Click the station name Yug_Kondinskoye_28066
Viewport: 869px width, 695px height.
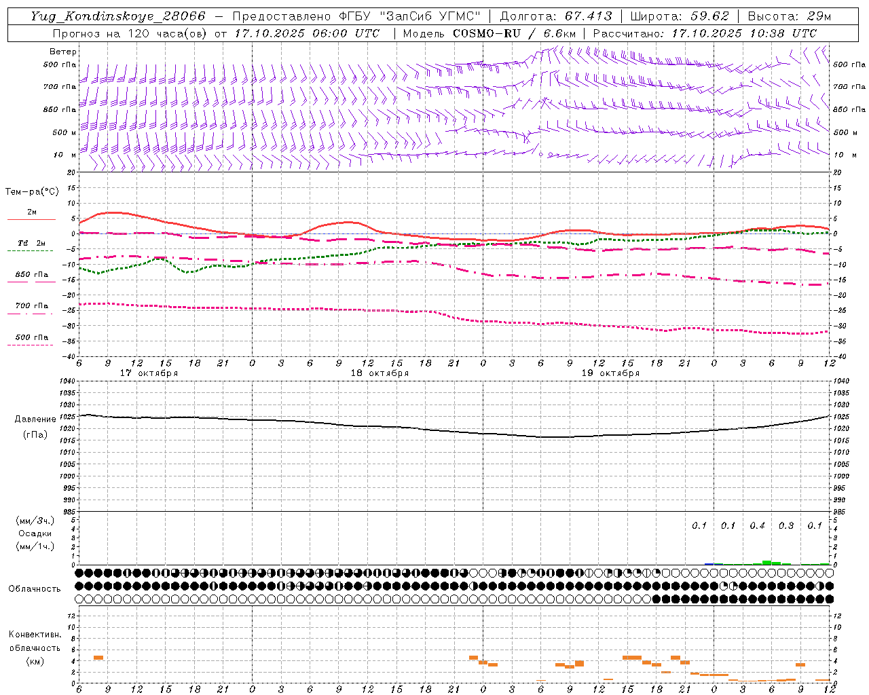tap(118, 16)
